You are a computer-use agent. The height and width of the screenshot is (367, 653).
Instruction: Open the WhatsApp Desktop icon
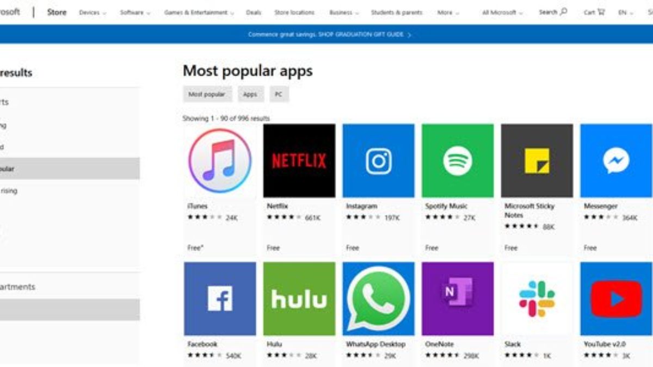[378, 298]
